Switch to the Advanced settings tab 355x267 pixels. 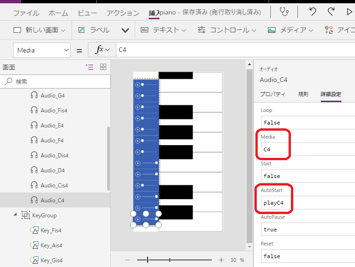(331, 94)
